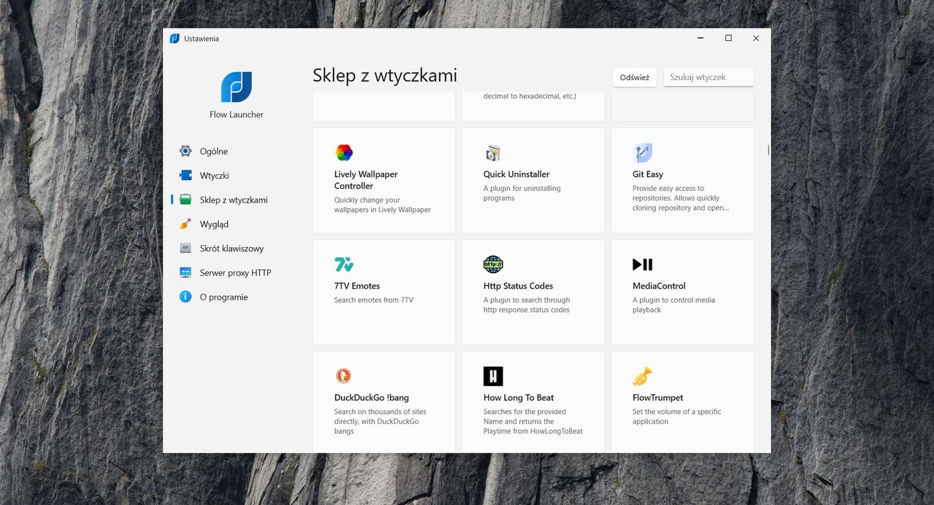934x505 pixels.
Task: Click 'A plugin to search through http response' text
Action: coord(526,305)
